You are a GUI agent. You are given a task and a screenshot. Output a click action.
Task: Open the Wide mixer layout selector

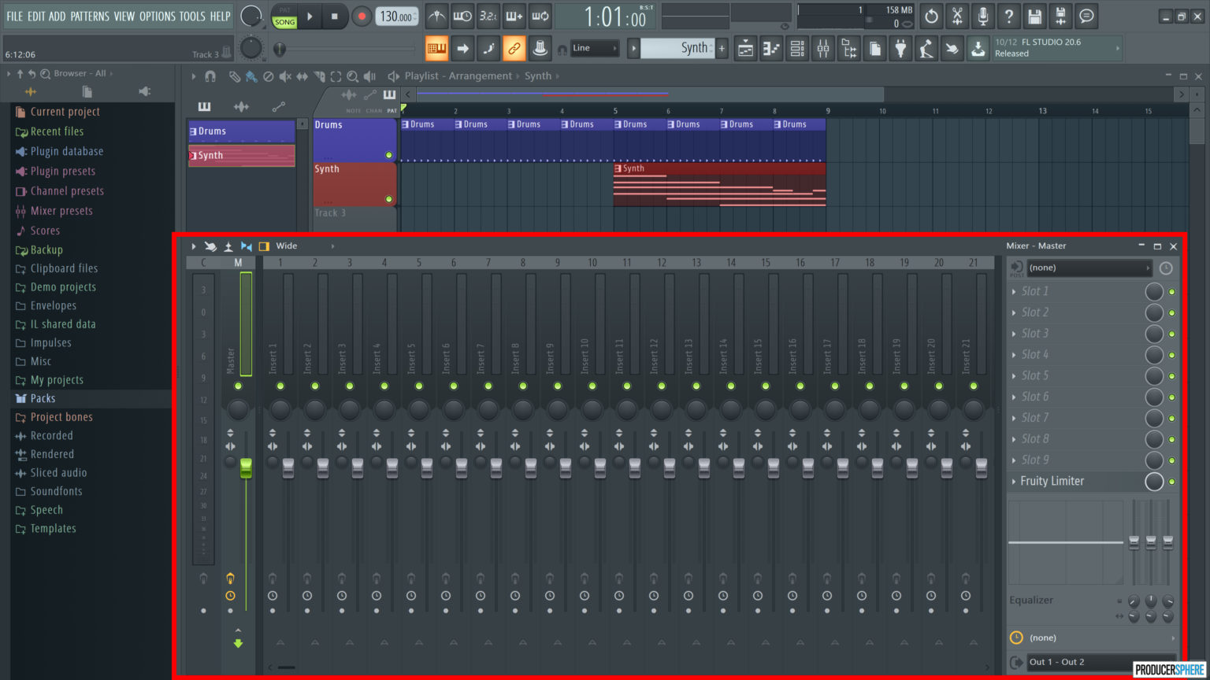(x=288, y=246)
